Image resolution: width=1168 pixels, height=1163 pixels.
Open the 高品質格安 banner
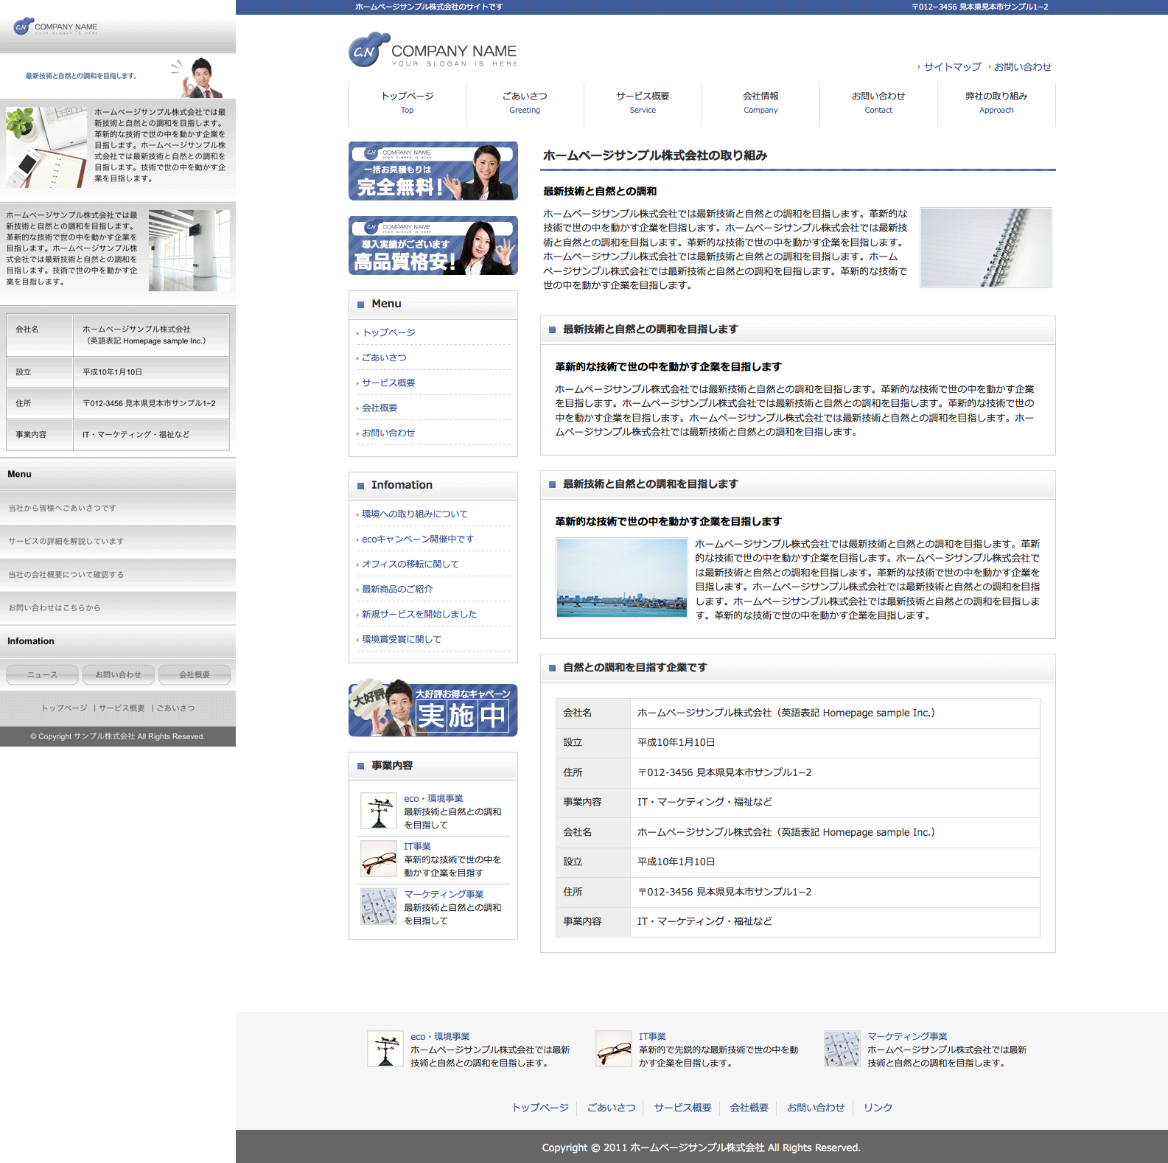click(433, 245)
